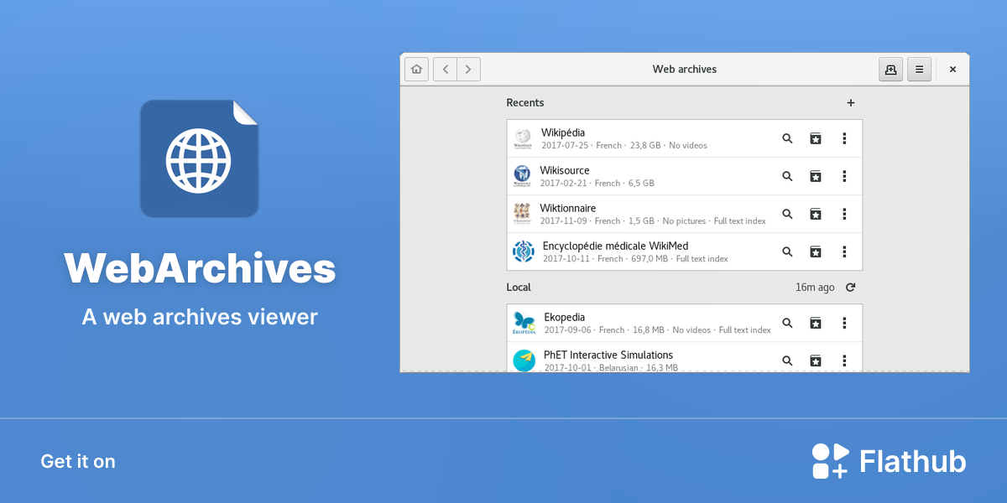Open the hamburger menu

coord(919,70)
